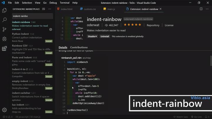Screen dimensions: 212x119
Task: Clear extensions search results list icon
Action: tap(44, 9)
